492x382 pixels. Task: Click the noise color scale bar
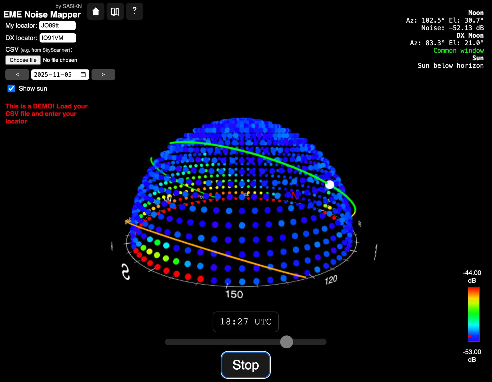pyautogui.click(x=473, y=314)
